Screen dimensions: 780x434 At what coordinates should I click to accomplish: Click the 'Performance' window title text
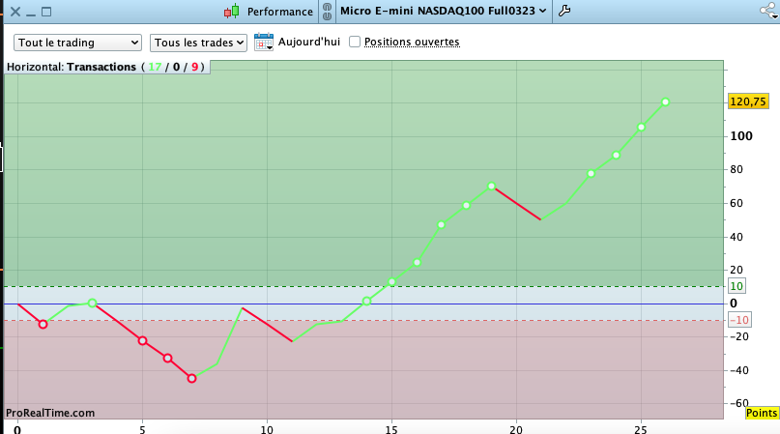click(280, 12)
